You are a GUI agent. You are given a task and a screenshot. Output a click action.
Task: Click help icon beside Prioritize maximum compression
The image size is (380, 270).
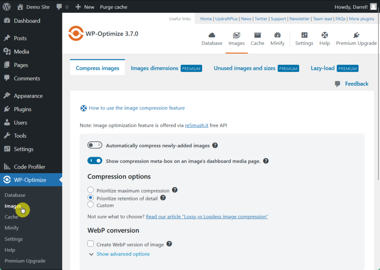coord(175,190)
